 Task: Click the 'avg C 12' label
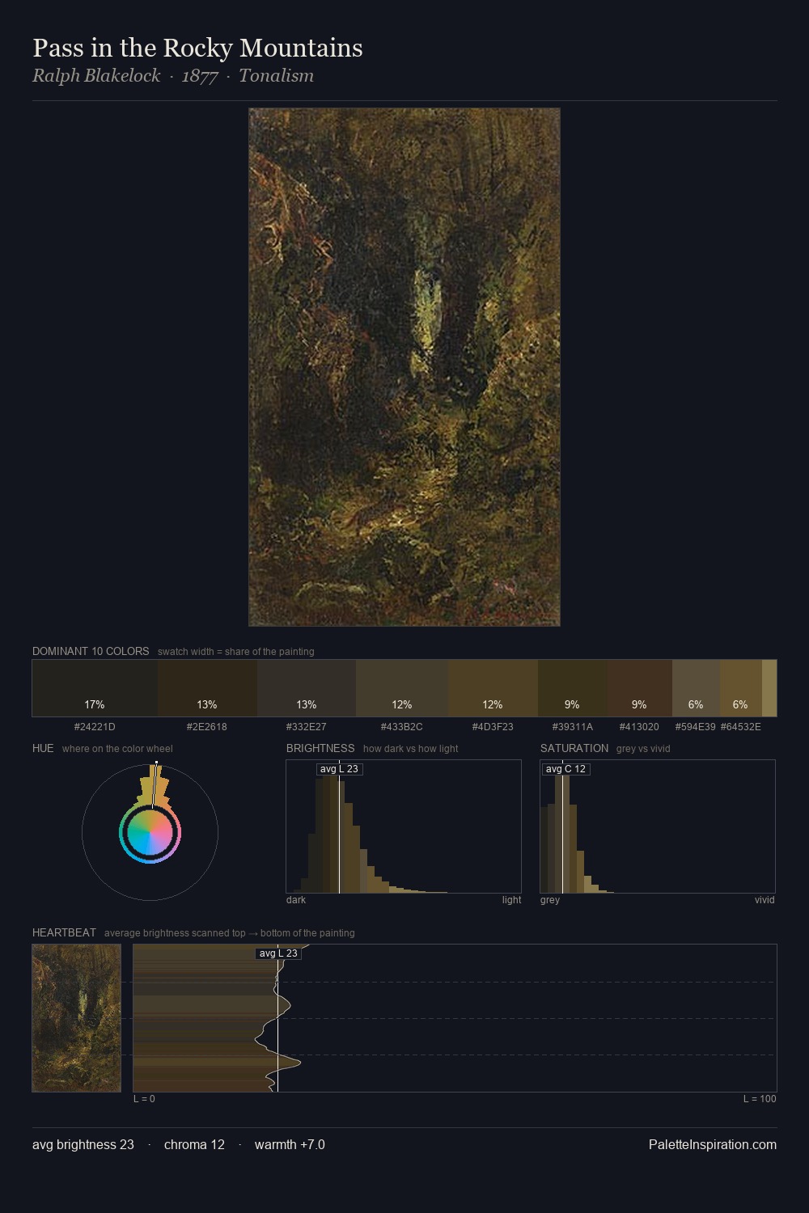[x=565, y=769]
